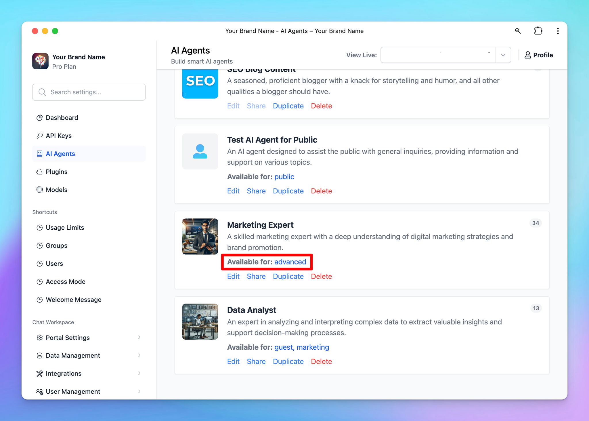Viewport: 589px width, 421px height.
Task: Click the advanced availability link
Action: [x=290, y=262]
